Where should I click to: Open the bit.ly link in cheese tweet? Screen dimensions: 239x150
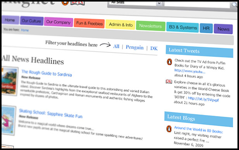click(203, 99)
